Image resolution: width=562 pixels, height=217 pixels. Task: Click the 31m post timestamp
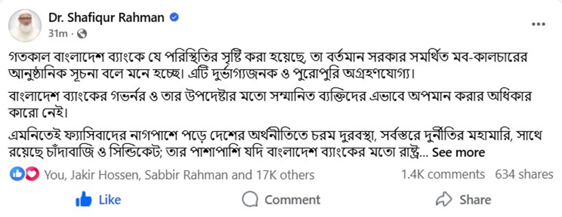[x=58, y=33]
